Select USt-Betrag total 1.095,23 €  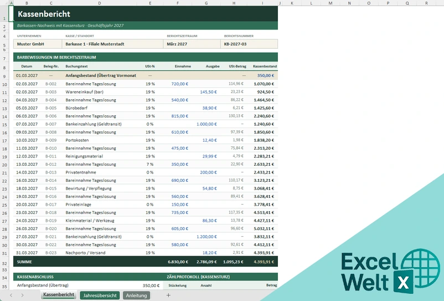(x=233, y=262)
